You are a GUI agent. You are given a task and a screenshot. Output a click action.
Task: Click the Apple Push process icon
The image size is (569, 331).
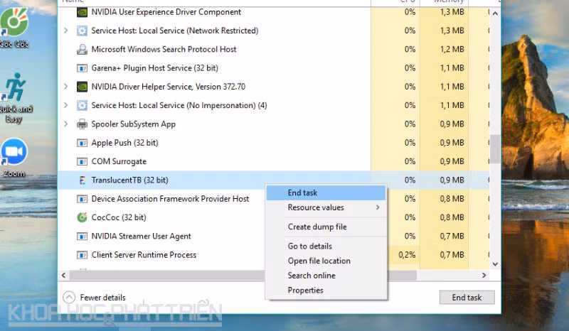click(82, 143)
